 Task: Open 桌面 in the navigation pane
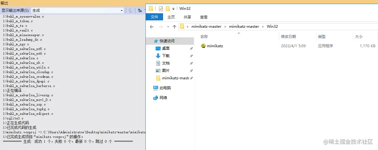[166, 48]
